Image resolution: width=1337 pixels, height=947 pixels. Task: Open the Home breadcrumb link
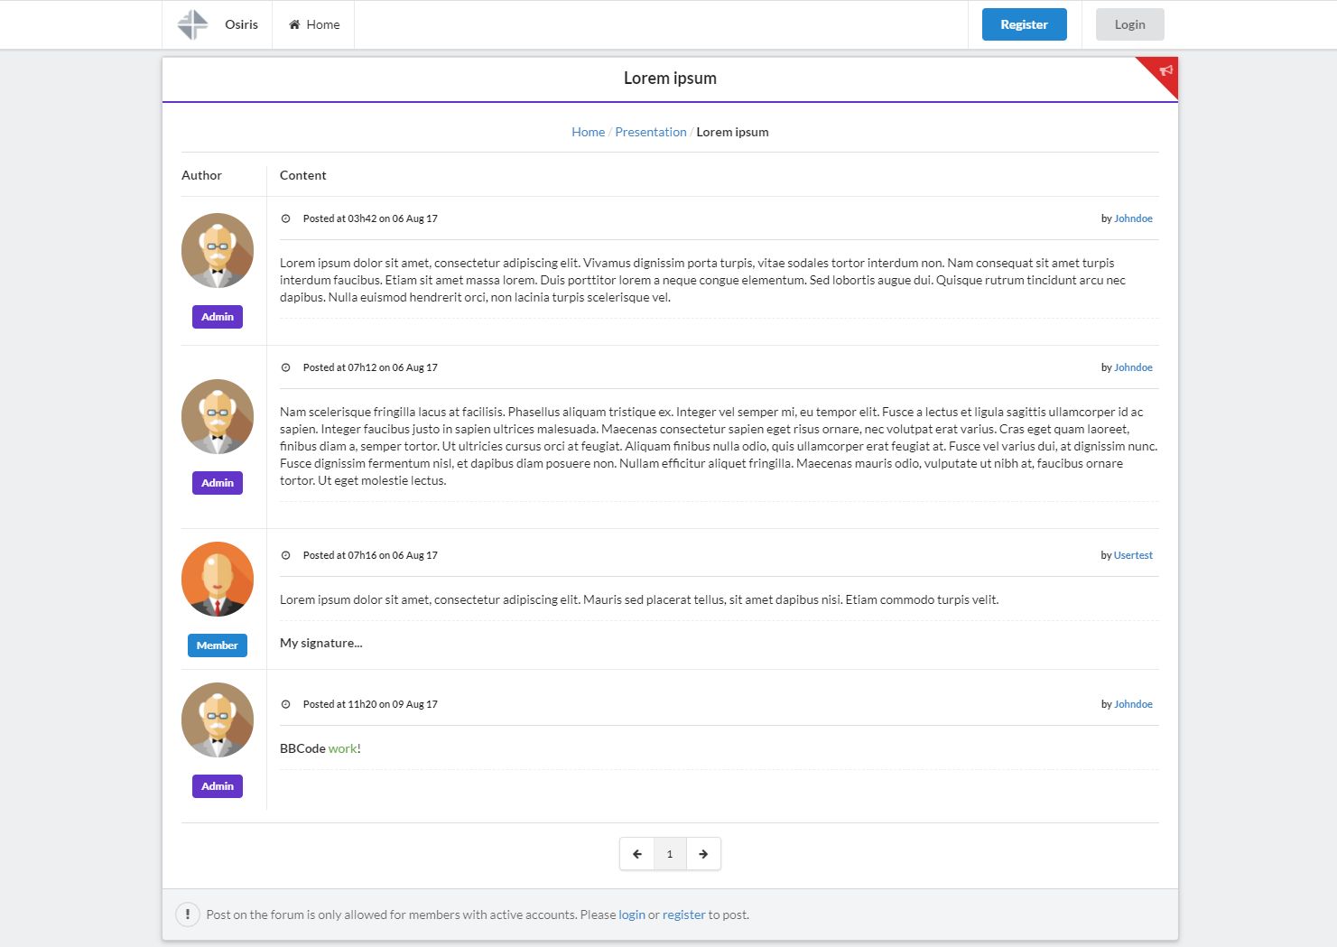click(588, 132)
